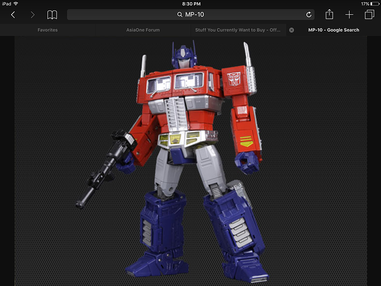
Task: Open the Share sheet icon
Action: click(330, 15)
